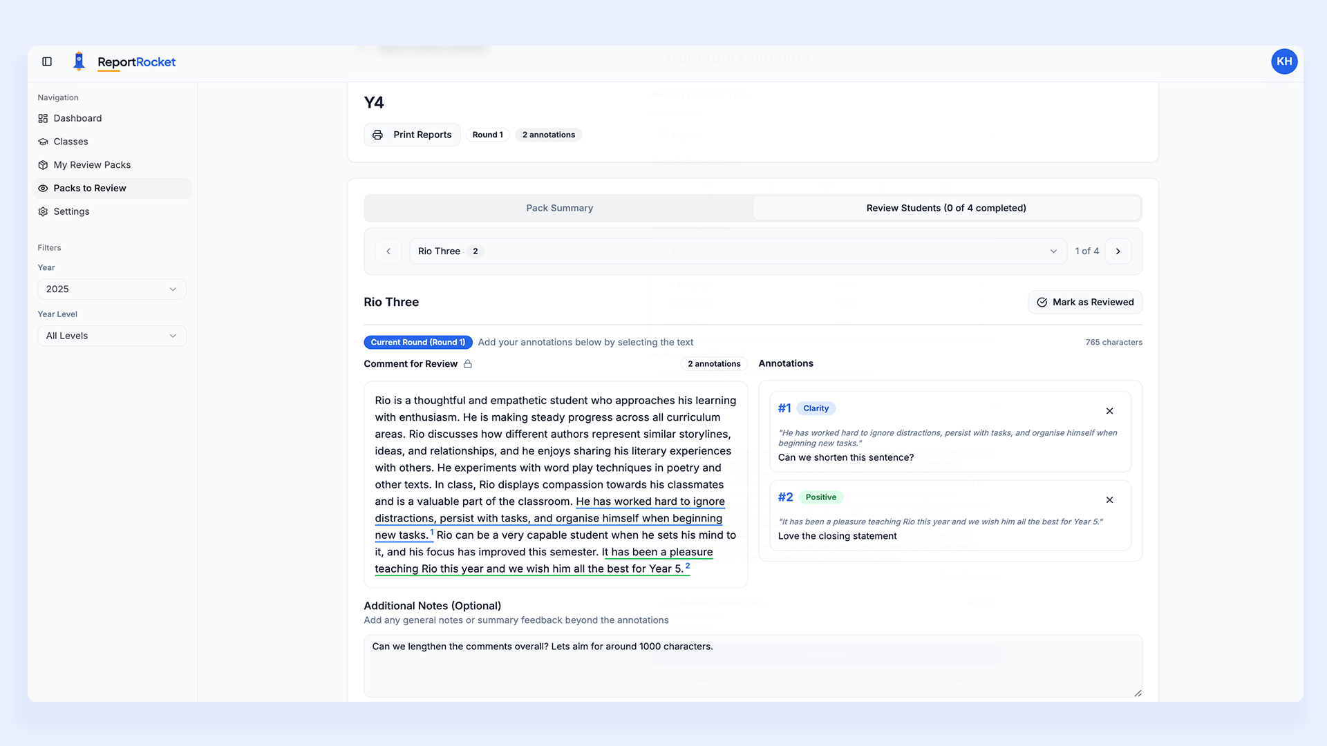Open the KH profile avatar
The width and height of the screenshot is (1327, 746).
coord(1284,61)
